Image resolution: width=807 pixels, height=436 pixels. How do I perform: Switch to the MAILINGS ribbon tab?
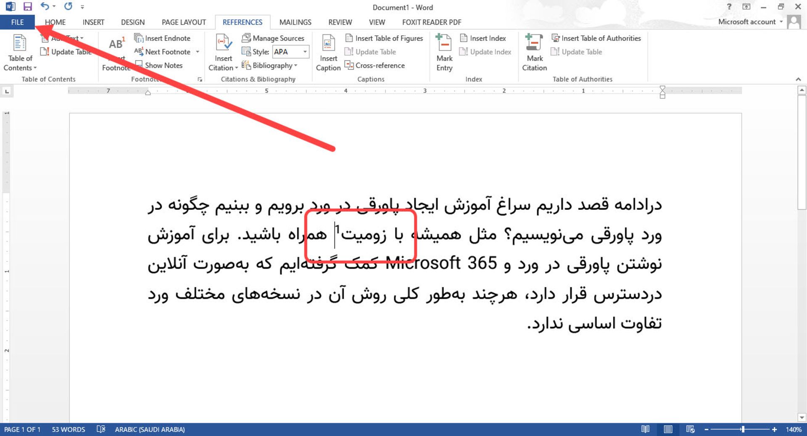coord(295,22)
